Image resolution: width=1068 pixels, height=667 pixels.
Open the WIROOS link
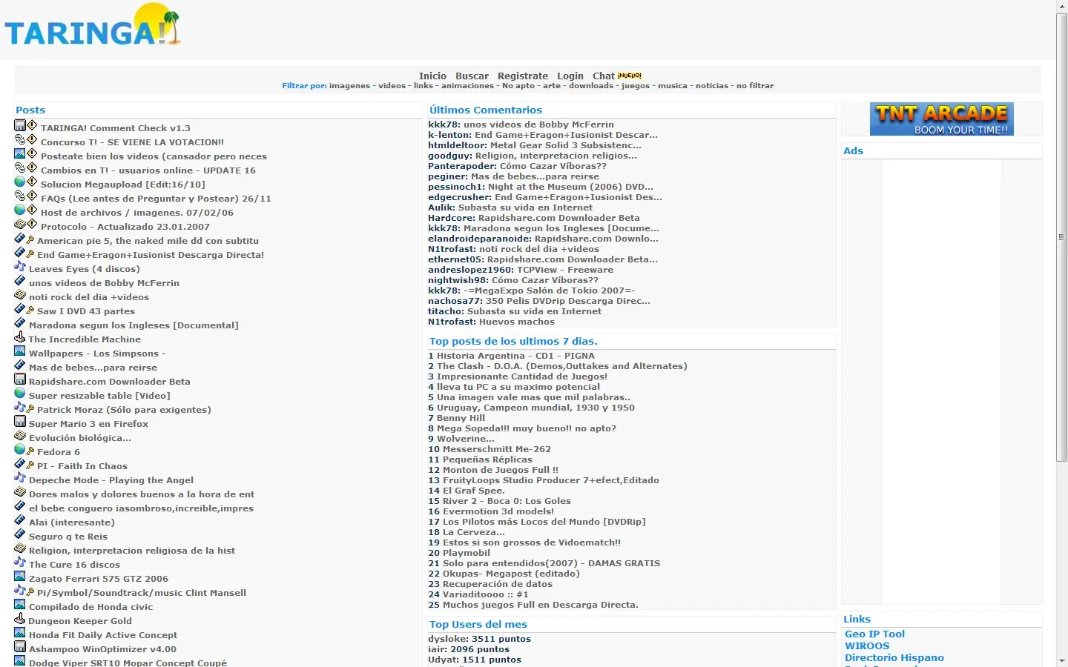[x=867, y=646]
